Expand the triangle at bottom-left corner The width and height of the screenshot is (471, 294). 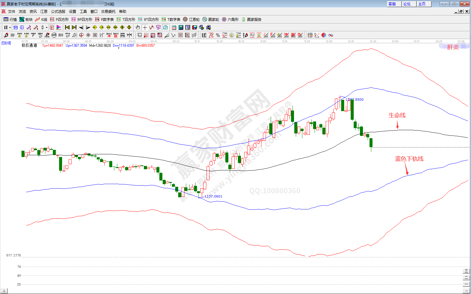4,291
